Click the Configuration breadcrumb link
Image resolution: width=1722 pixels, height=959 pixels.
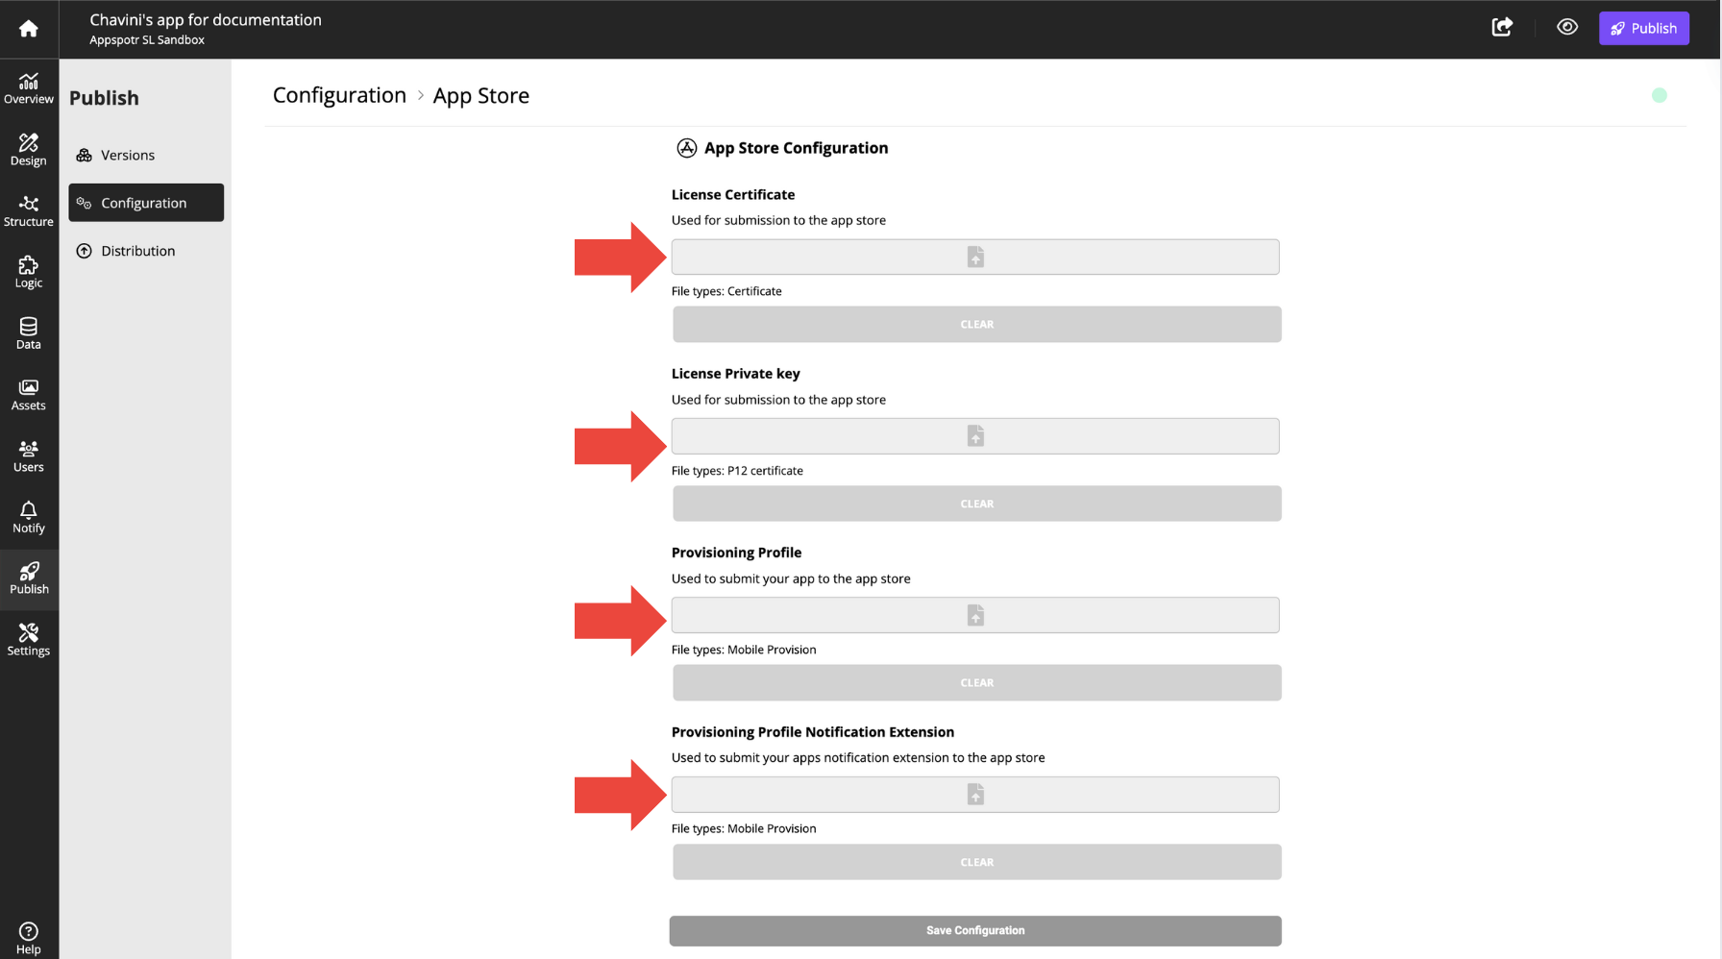pyautogui.click(x=339, y=95)
